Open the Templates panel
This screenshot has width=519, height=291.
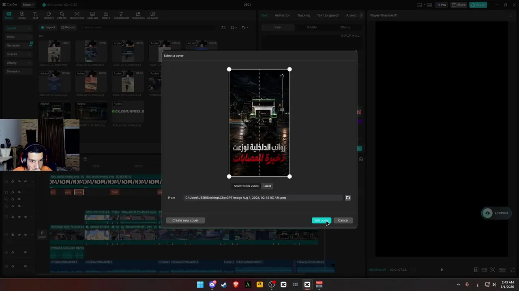[x=138, y=15]
